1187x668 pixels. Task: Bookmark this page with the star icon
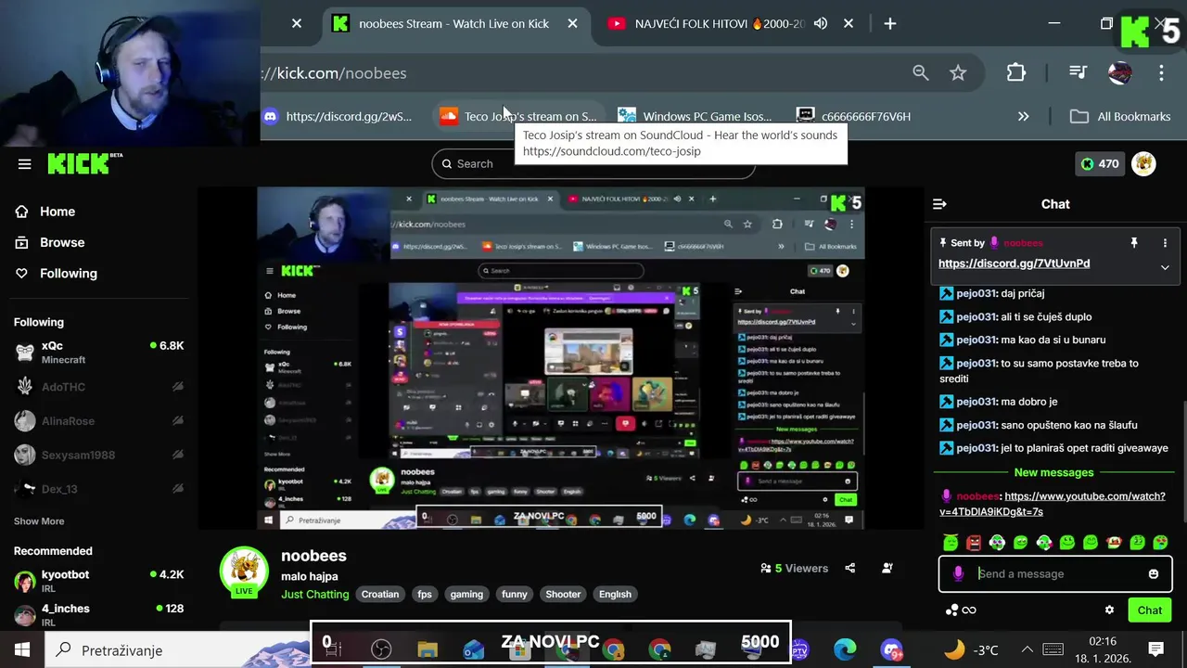coord(958,72)
